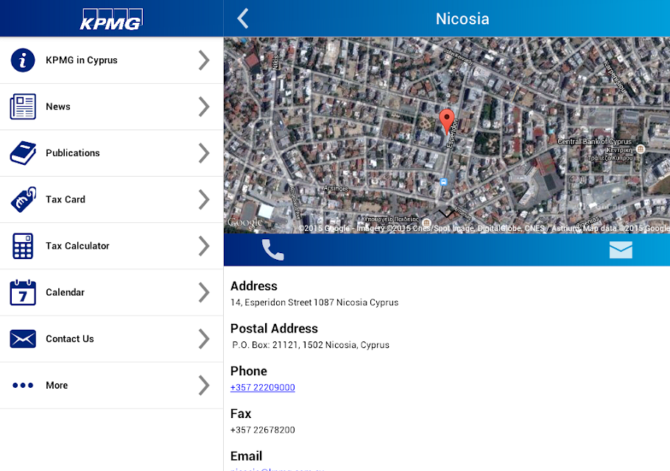Image resolution: width=670 pixels, height=471 pixels.
Task: Tap the Phone heading
Action: point(249,371)
